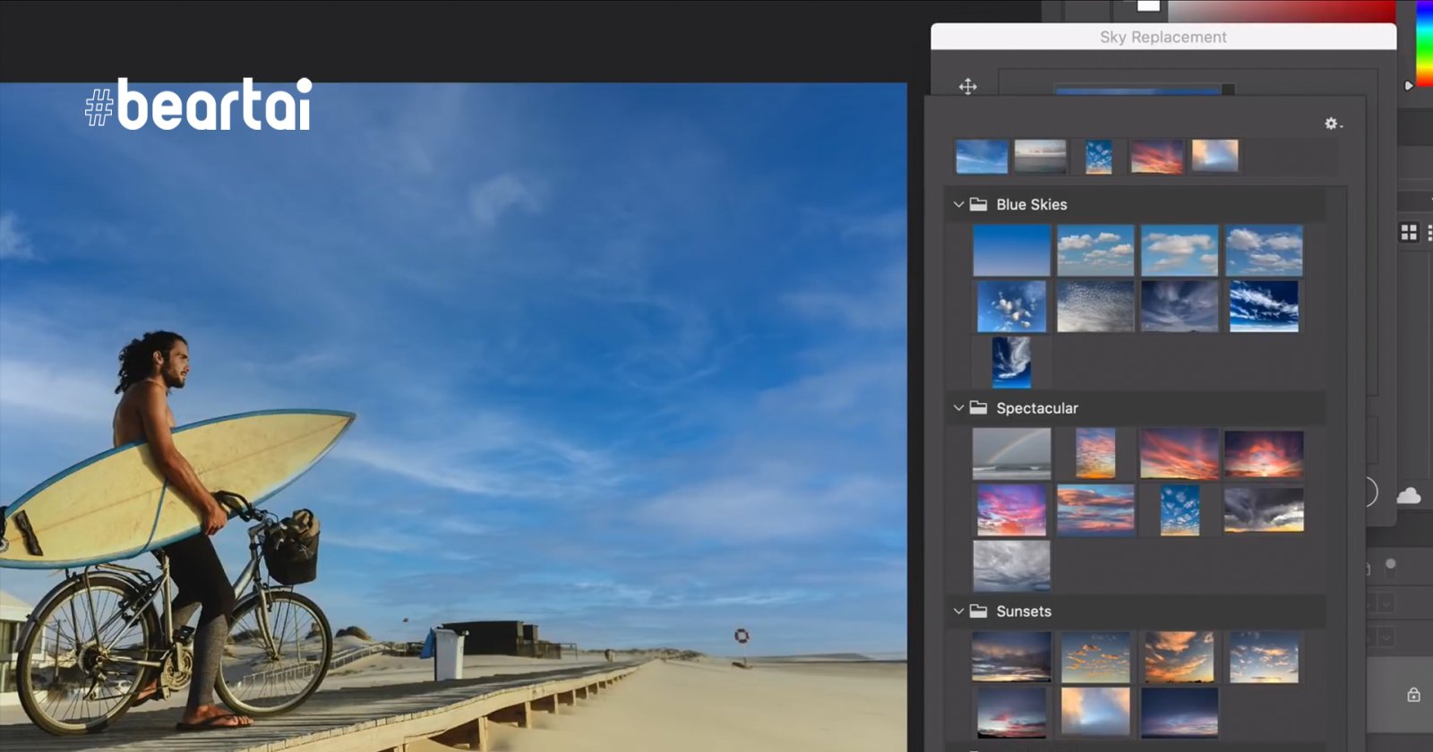Choose the gray overcast clouds sky preset
Viewport: 1433px width, 752px height.
(x=1011, y=565)
